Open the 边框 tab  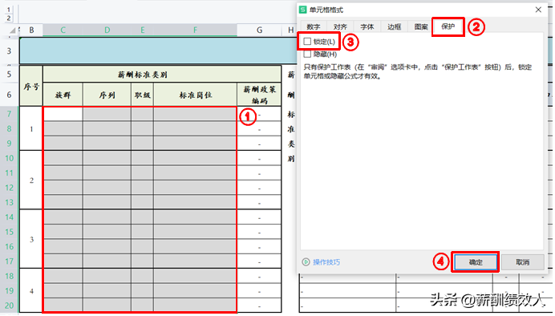pyautogui.click(x=394, y=27)
